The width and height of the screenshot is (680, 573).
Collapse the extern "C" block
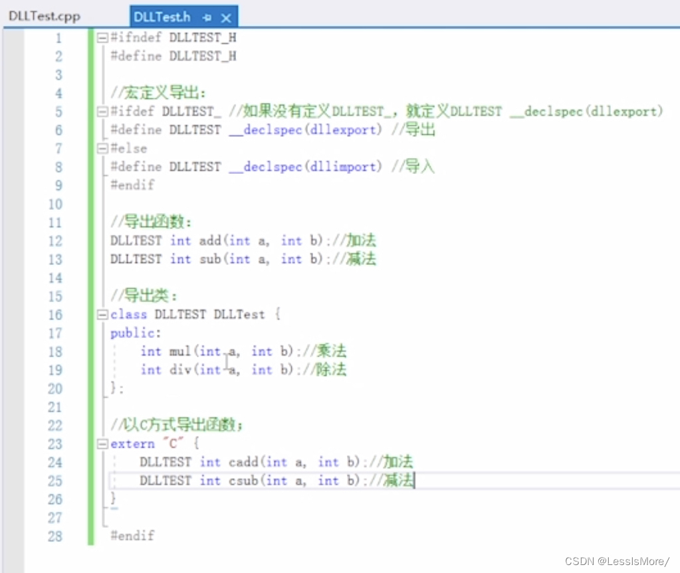(102, 444)
